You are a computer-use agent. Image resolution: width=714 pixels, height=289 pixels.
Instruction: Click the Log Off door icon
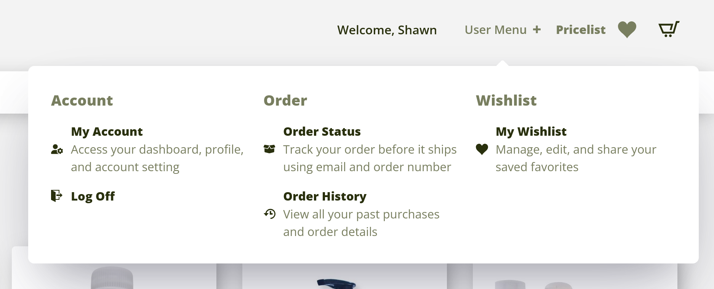point(56,196)
